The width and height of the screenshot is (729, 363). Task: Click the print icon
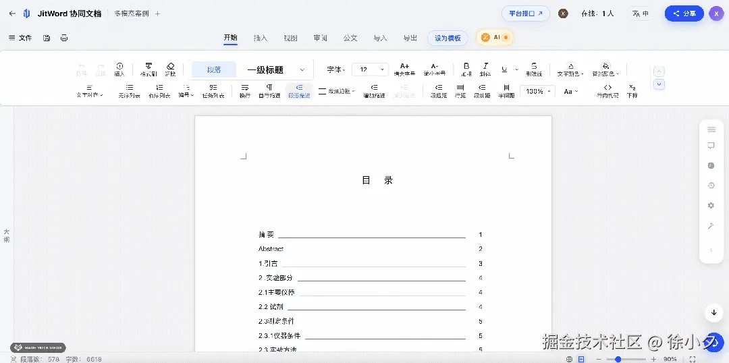tap(64, 38)
